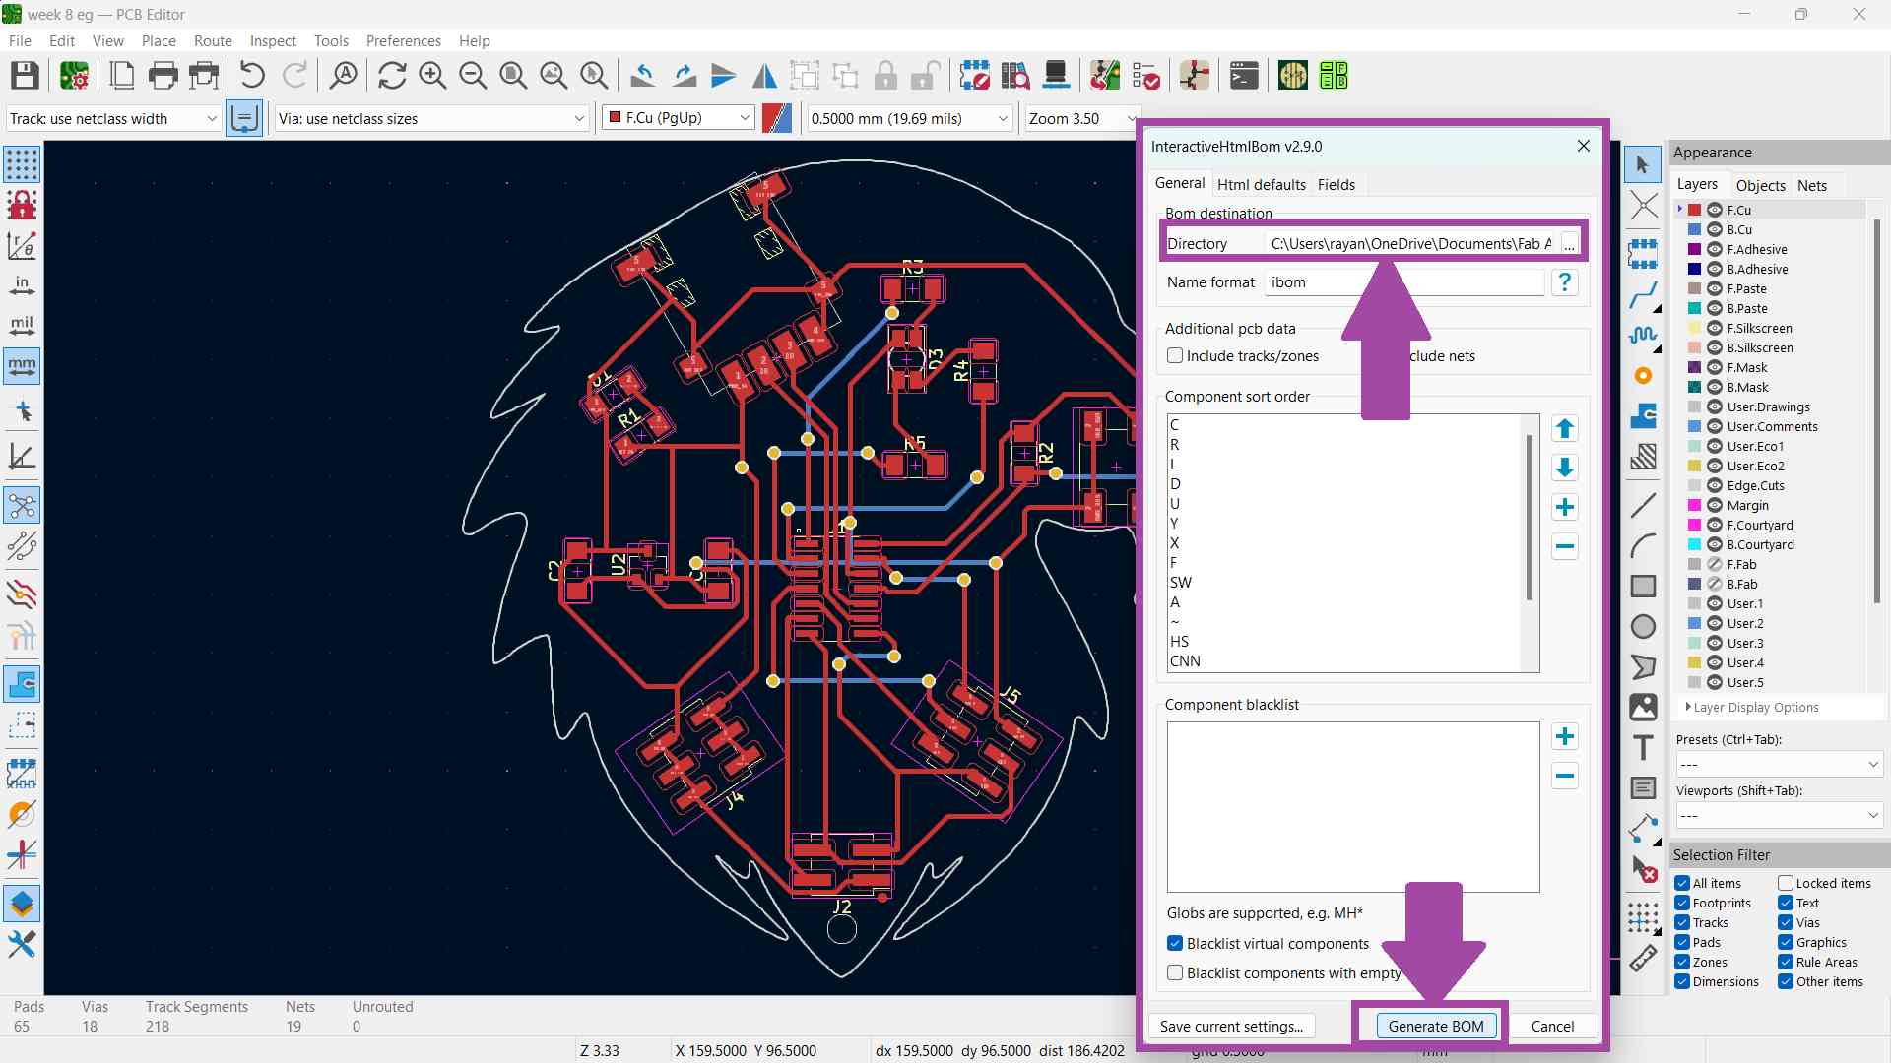Click the Generate BOM button
The height and width of the screenshot is (1063, 1891).
(1435, 1027)
